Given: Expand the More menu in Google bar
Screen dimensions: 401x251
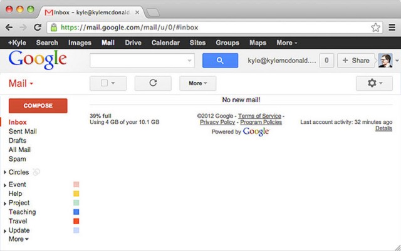Looking at the screenshot, I should click(x=287, y=43).
